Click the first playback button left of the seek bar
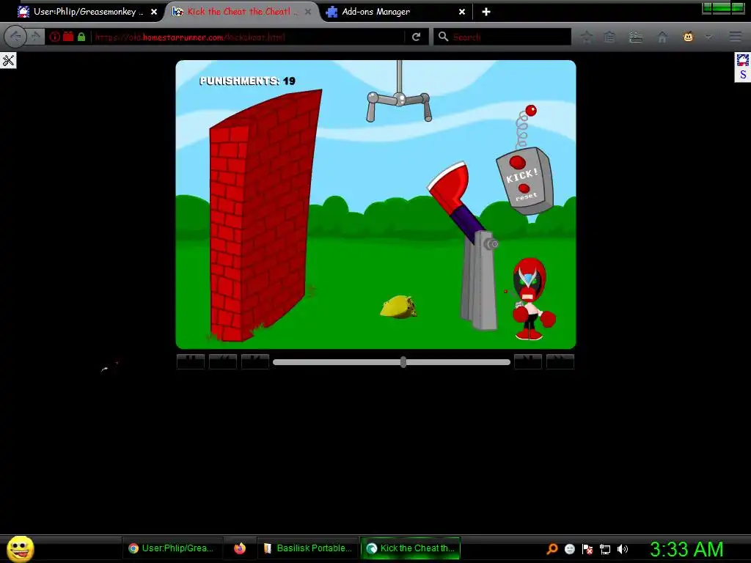Screen dimensions: 751x563 coord(191,361)
